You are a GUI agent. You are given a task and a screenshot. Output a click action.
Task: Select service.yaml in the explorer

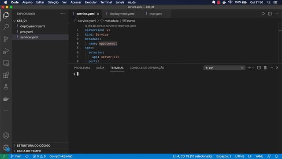(30, 37)
